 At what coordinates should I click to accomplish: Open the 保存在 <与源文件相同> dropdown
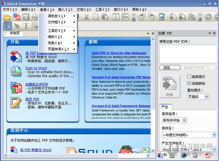tap(189, 135)
